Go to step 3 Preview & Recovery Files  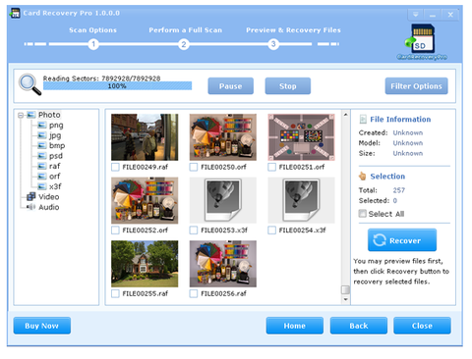click(273, 44)
